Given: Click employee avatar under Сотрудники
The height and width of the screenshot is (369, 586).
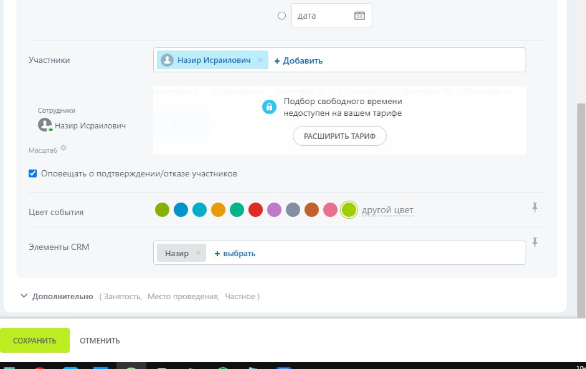Looking at the screenshot, I should (x=45, y=125).
